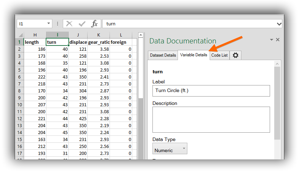The image size is (299, 174).
Task: Click the foreign cell in row 2
Action: [x=121, y=49]
